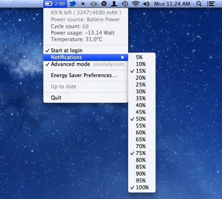Click the battery time icon in menu bar
Viewport: 222px width, 199px height.
pyautogui.click(x=55, y=4)
